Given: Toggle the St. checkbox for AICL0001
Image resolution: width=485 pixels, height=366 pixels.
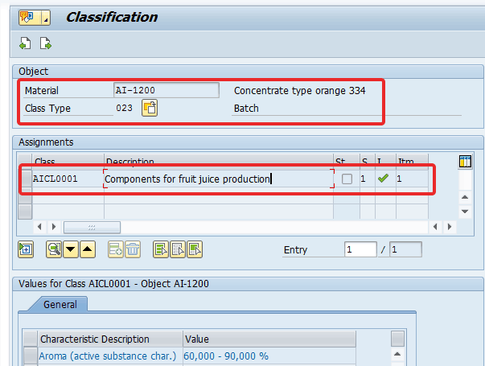Looking at the screenshot, I should coord(347,179).
